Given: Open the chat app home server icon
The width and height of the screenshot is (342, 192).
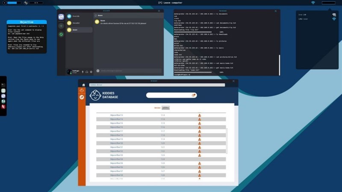Looking at the screenshot, I should click(61, 17).
